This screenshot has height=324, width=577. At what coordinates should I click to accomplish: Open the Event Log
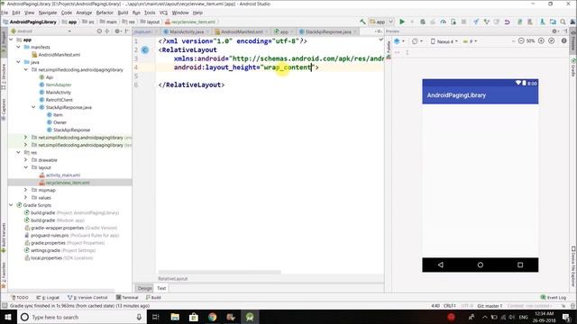point(553,297)
